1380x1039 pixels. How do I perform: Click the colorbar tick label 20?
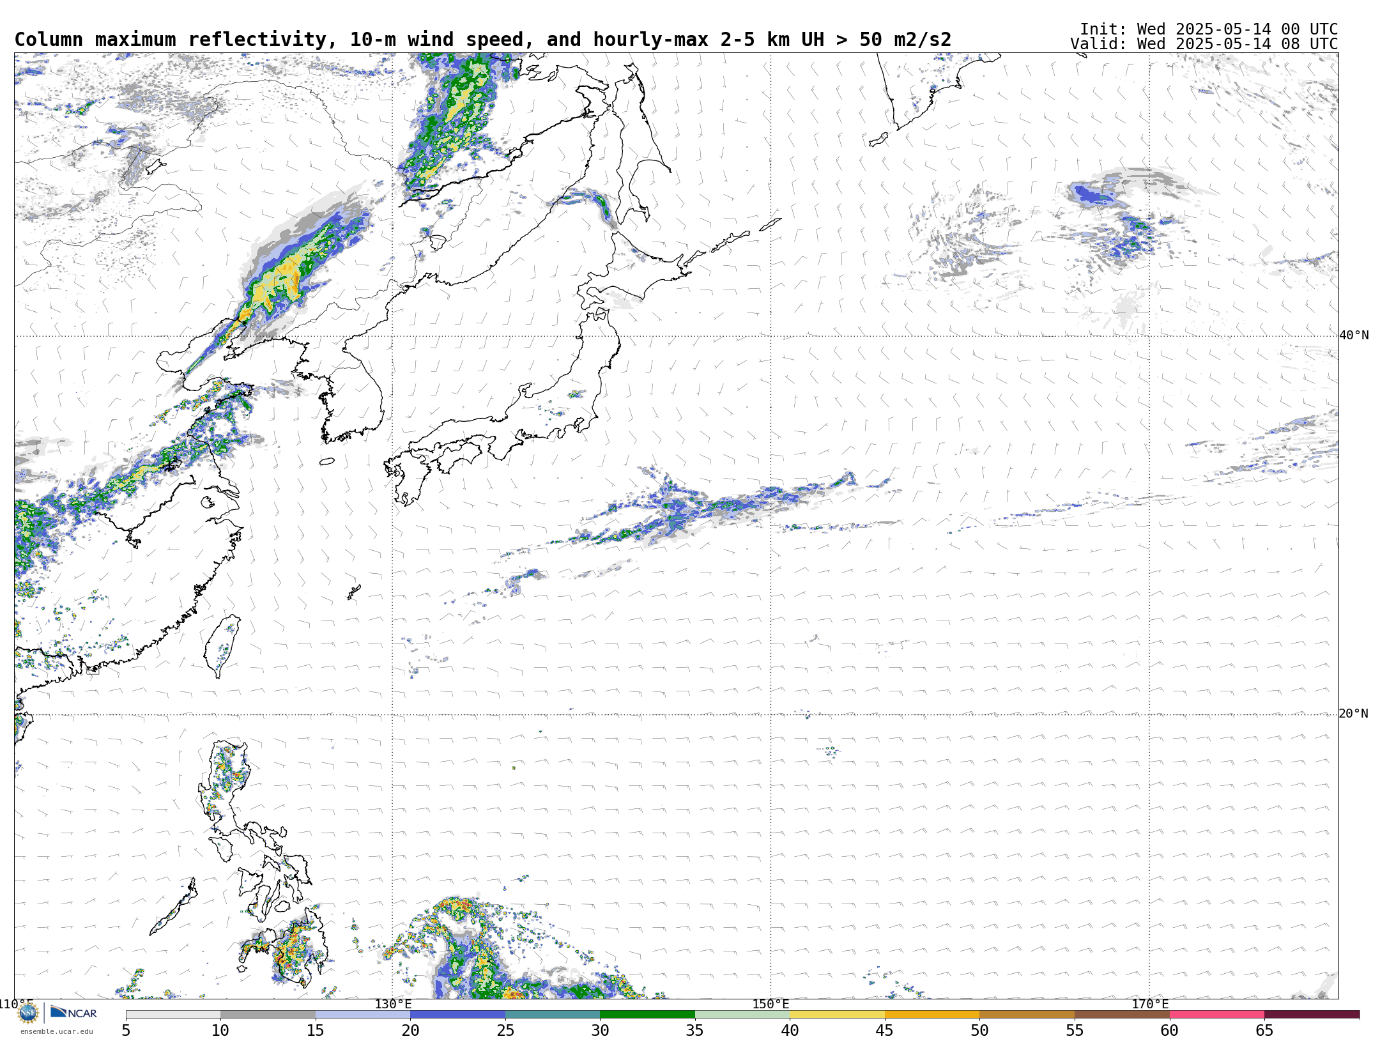410,1031
